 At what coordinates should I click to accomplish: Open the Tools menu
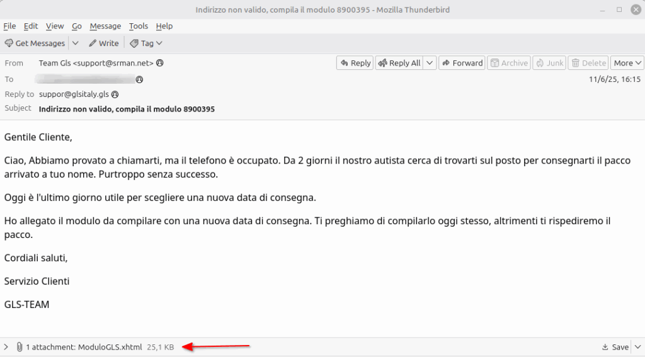138,26
